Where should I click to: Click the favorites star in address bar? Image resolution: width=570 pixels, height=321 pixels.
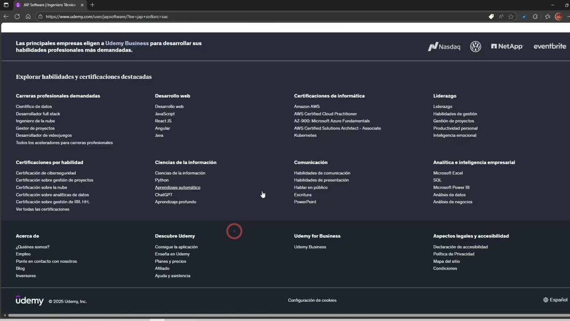click(x=511, y=16)
